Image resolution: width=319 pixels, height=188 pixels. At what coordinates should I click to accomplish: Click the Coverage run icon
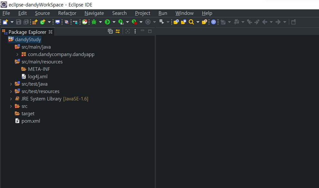pos(121,22)
